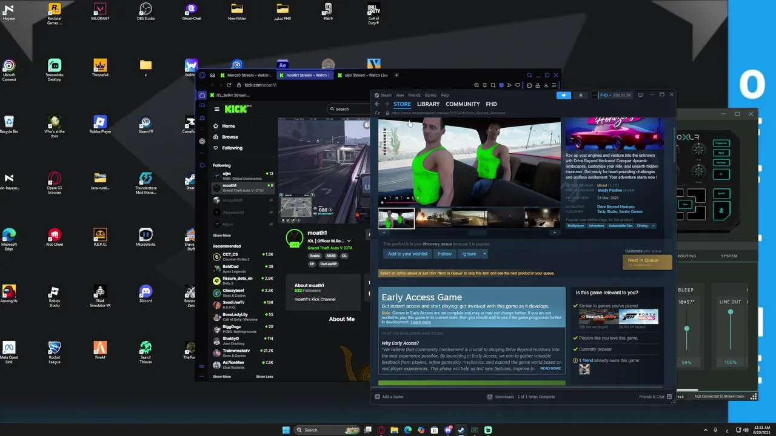Viewport: 776px width, 436px height.
Task: Open the Ignore button dropdown arrow
Action: [x=484, y=254]
